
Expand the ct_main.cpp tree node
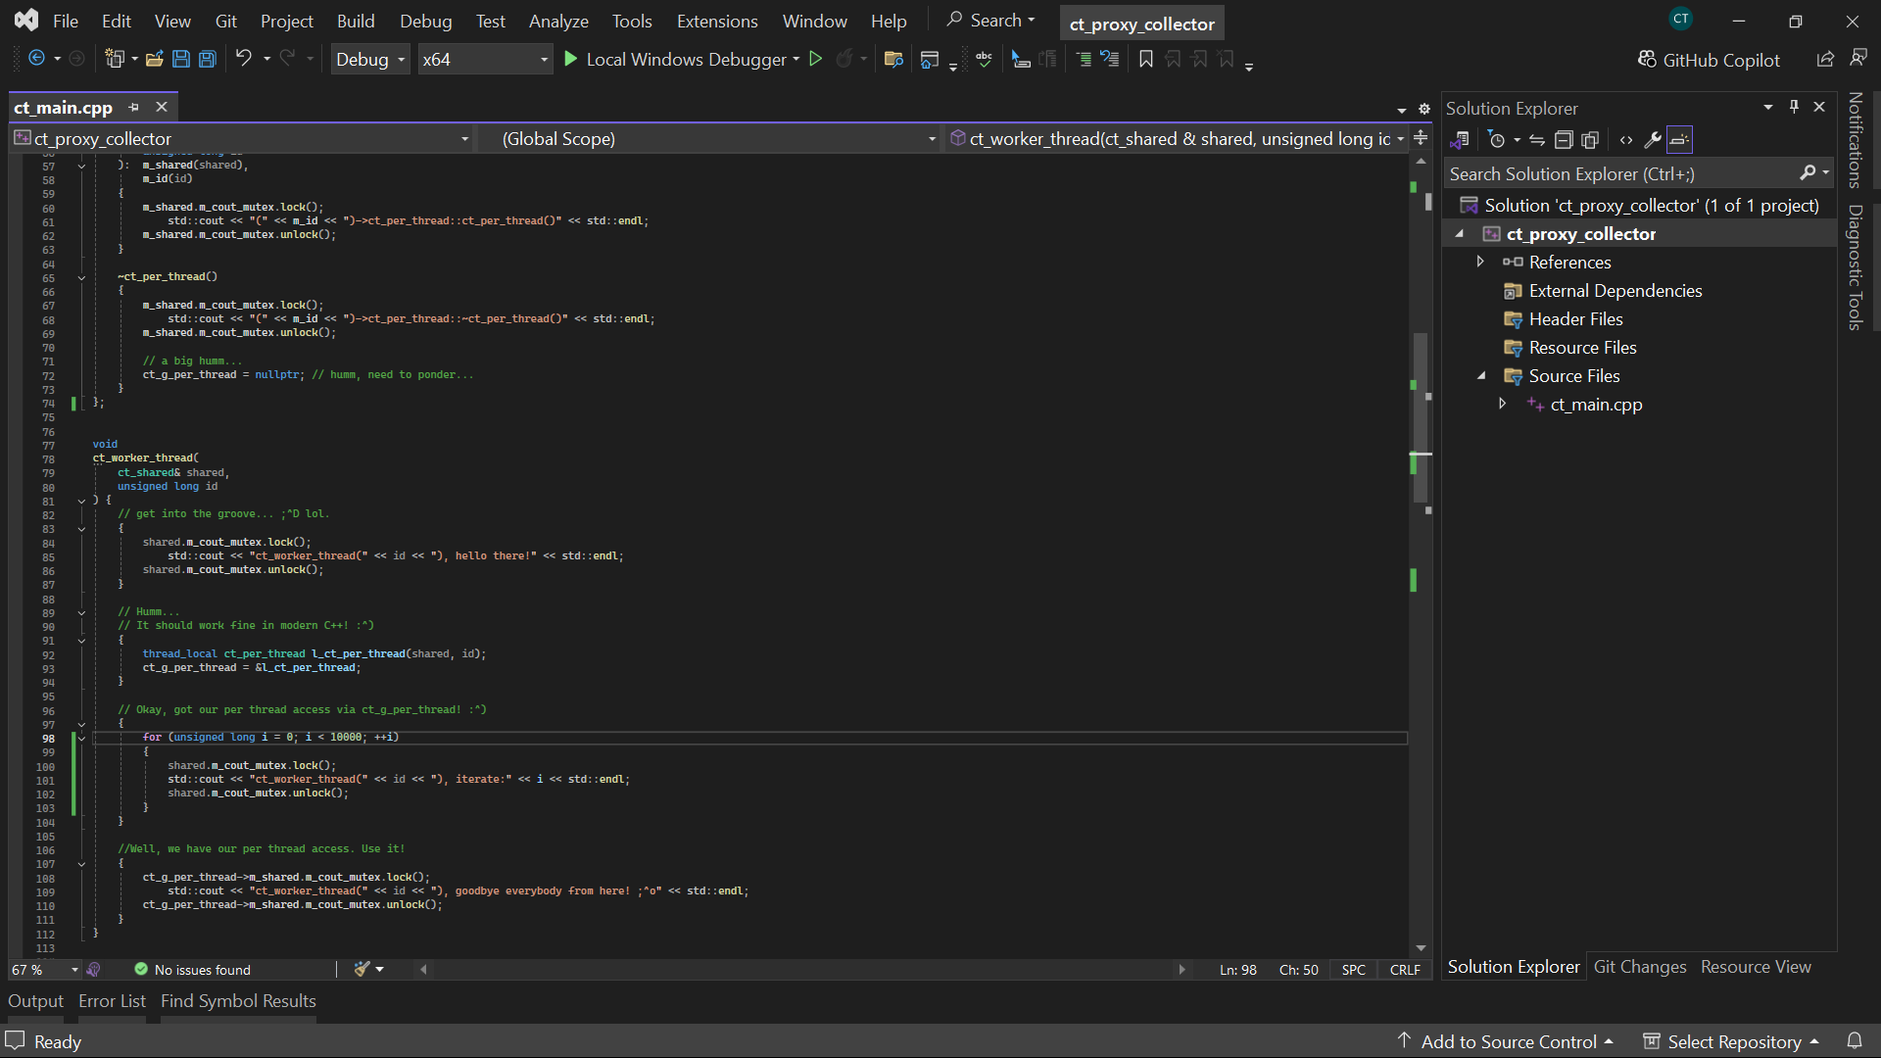click(1503, 404)
